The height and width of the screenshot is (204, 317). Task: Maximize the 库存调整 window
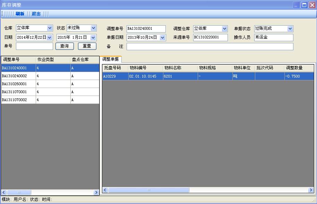point(304,5)
